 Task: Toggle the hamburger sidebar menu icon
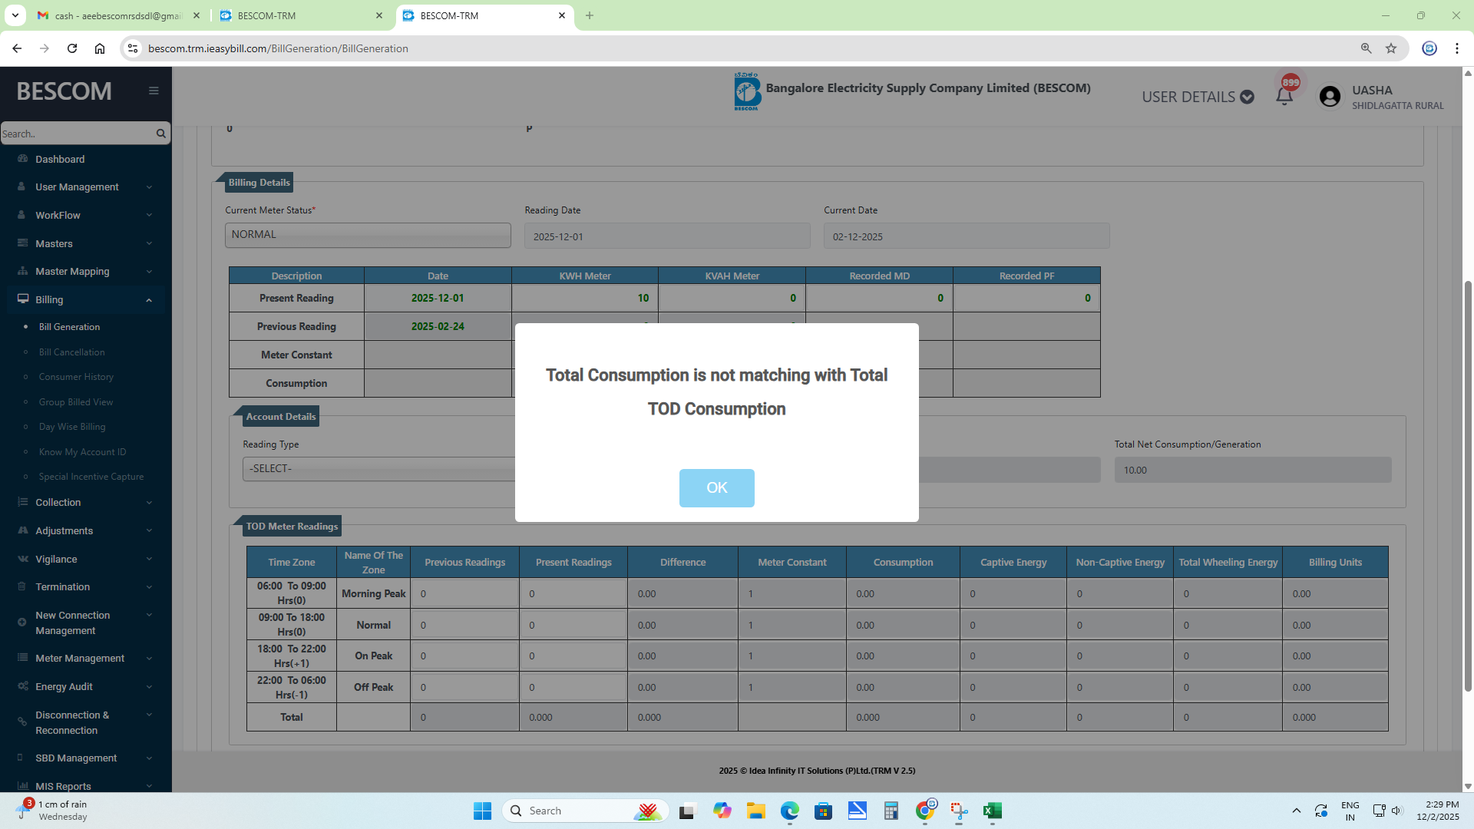[x=154, y=91]
